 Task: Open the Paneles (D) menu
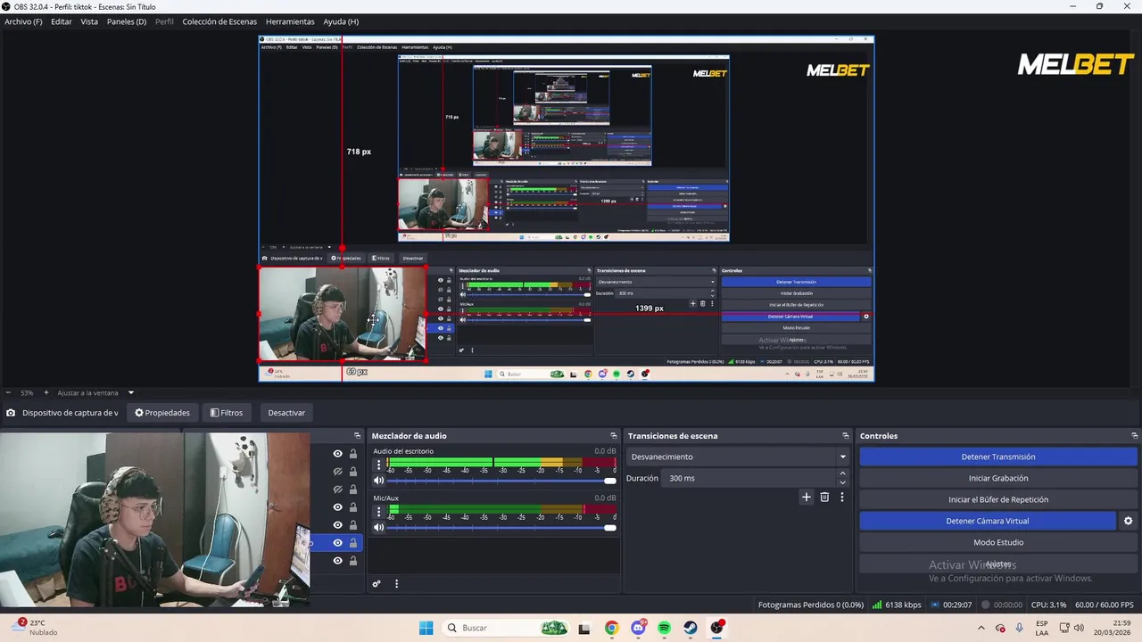(127, 21)
